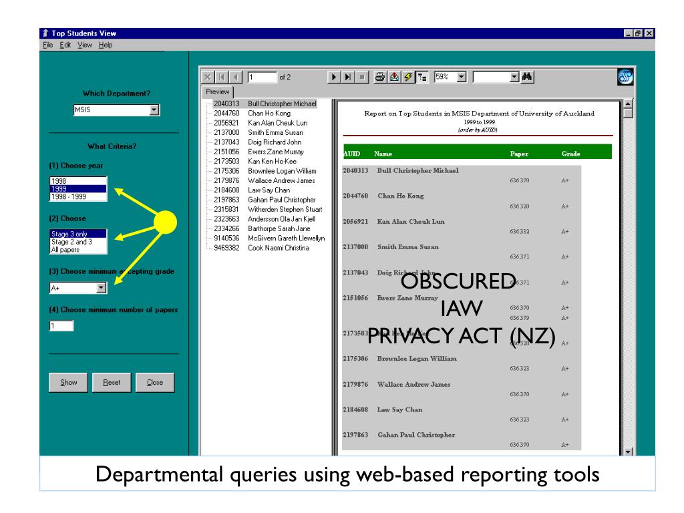The height and width of the screenshot is (513, 684).
Task: Jump to last page of report
Action: pos(347,77)
